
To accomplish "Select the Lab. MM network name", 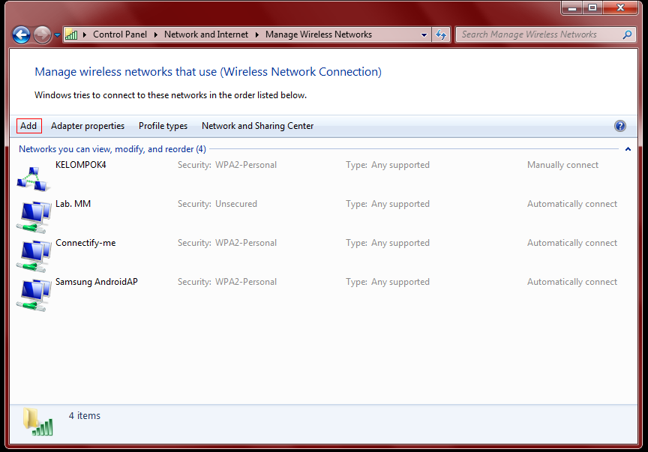I will tap(73, 204).
